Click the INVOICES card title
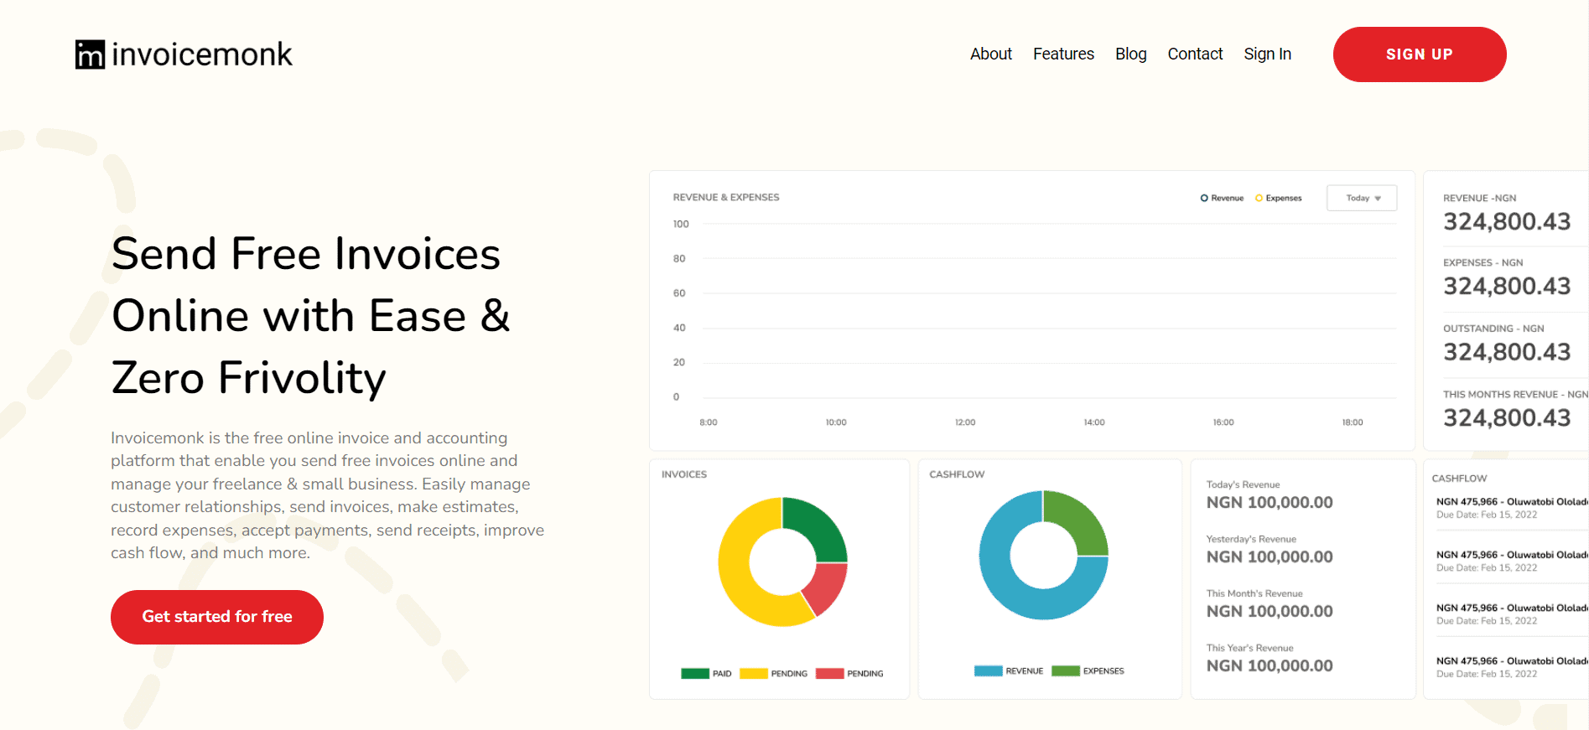 click(684, 474)
